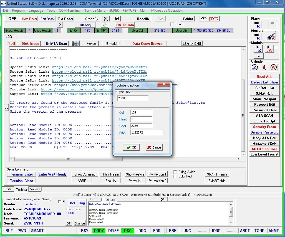Screen dimensions: 285x237
Task: Click the X icon above Info log
Action: click(x=163, y=199)
